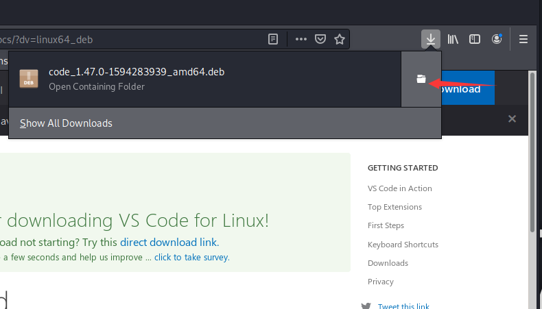Open the Library (history and bookmarks) icon
The image size is (542, 309).
(x=453, y=39)
